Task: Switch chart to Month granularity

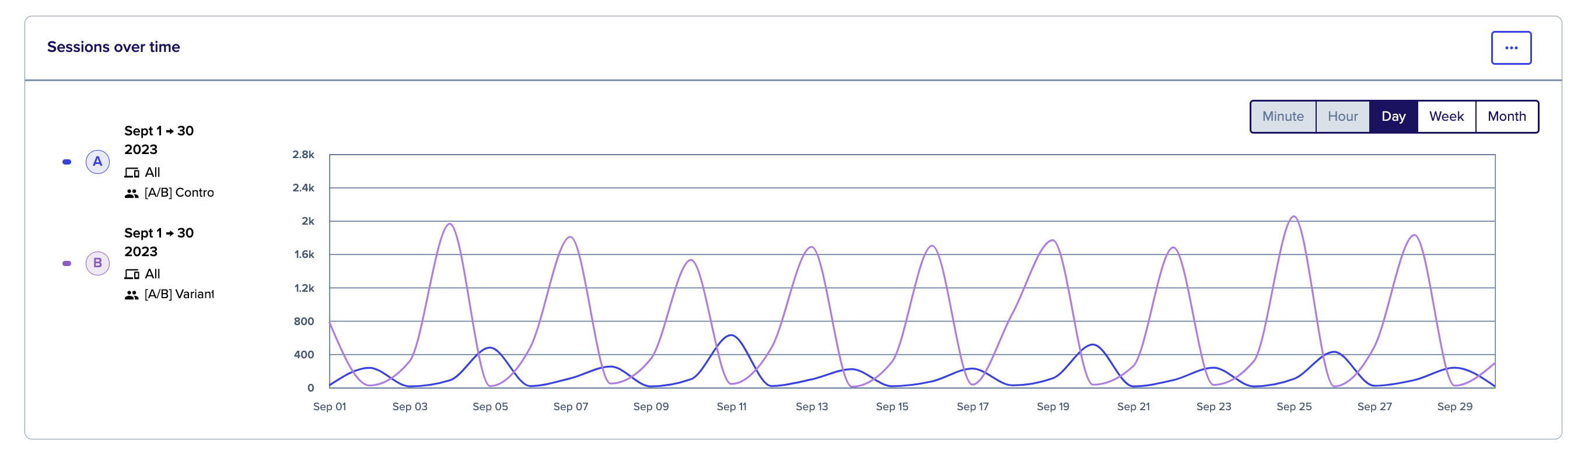Action: (x=1506, y=117)
